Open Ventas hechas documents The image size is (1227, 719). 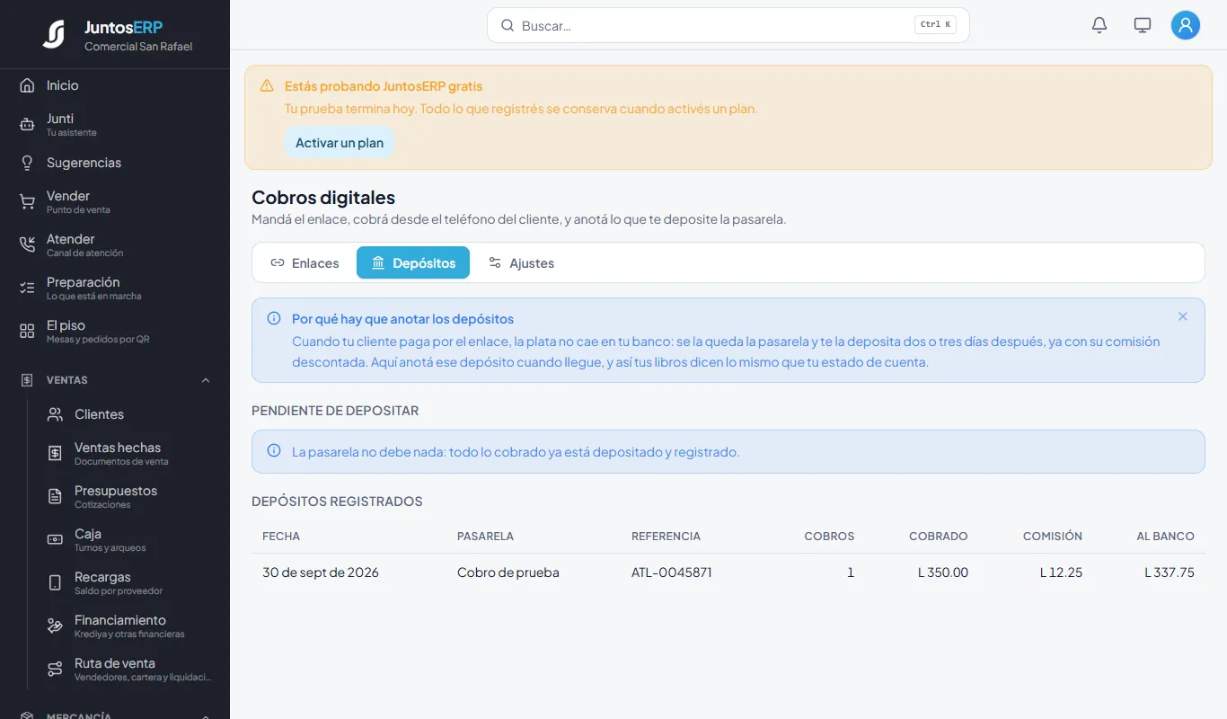coord(128,453)
